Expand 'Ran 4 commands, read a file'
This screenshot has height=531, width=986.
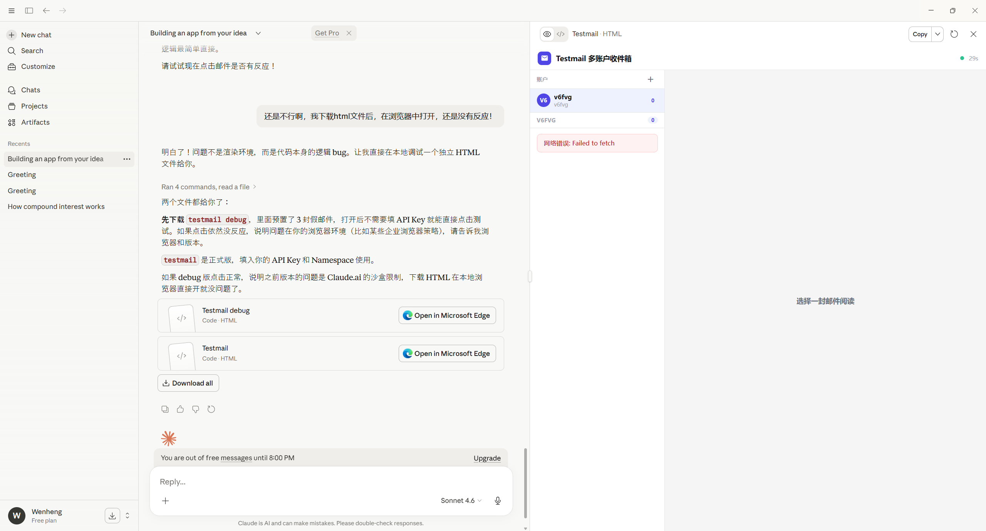[x=209, y=187]
